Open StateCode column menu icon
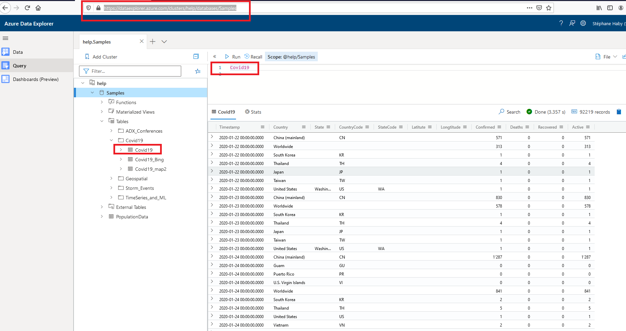The height and width of the screenshot is (331, 626). [x=401, y=127]
